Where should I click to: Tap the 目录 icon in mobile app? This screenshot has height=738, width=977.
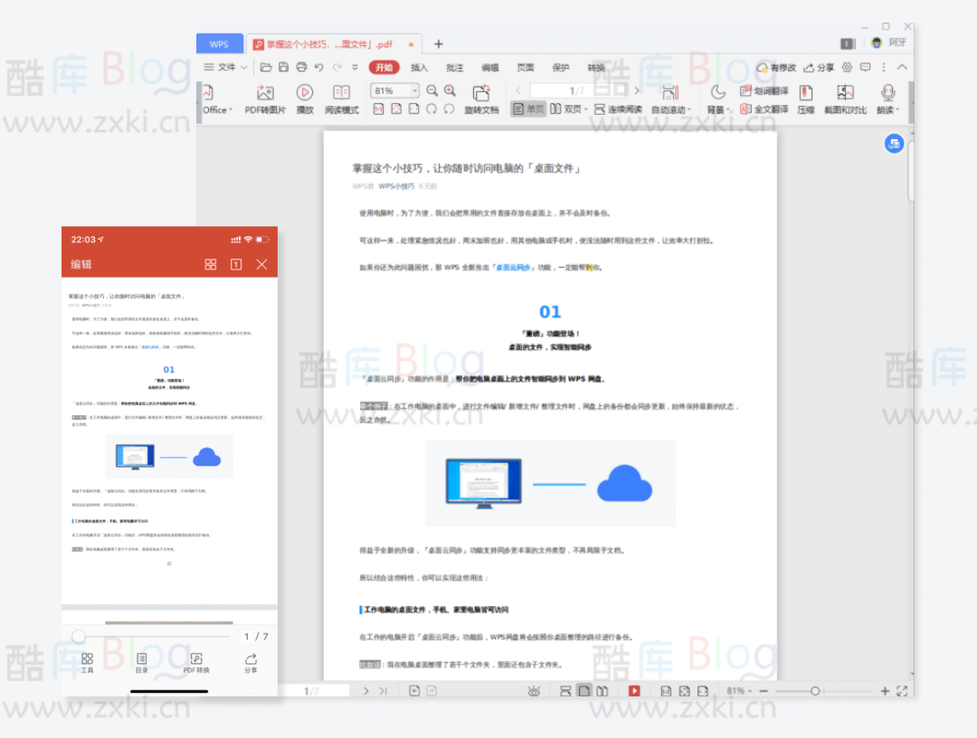click(x=141, y=659)
